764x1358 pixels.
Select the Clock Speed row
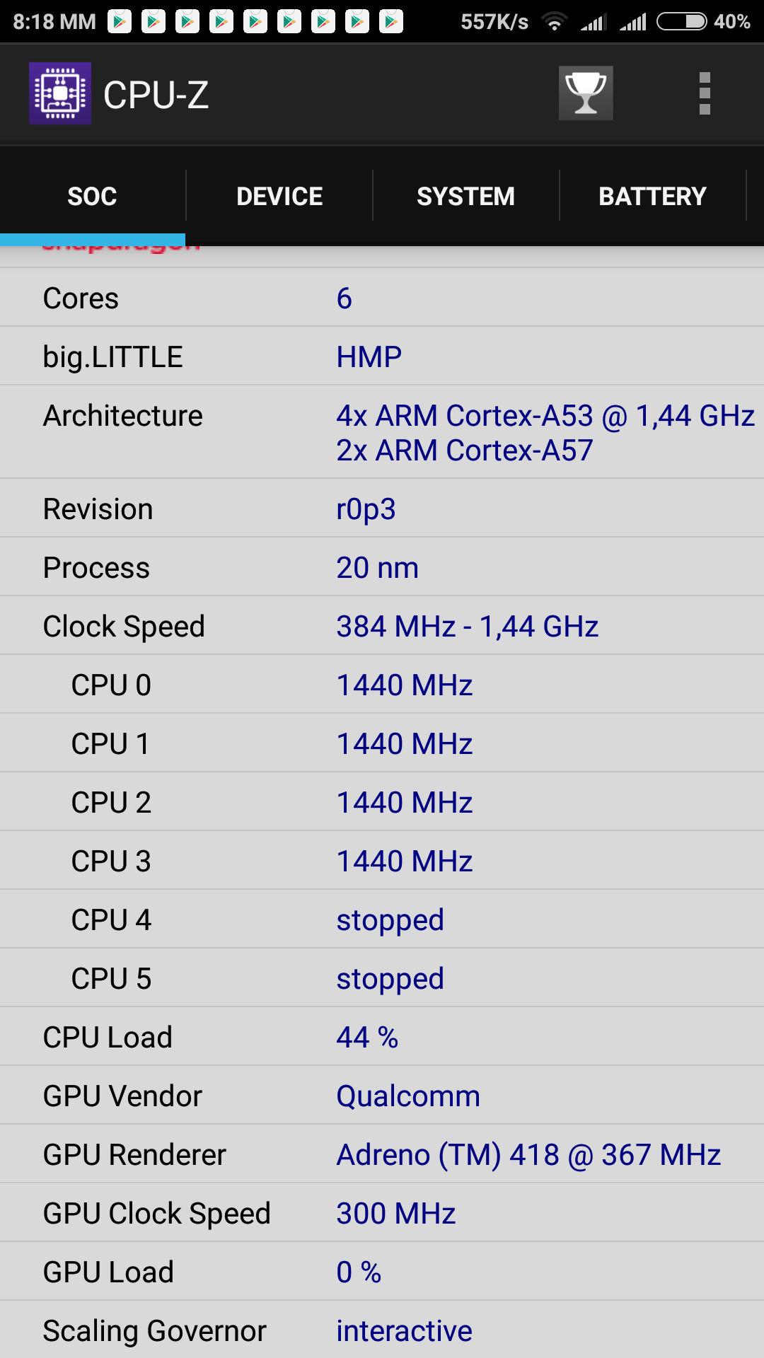[382, 626]
